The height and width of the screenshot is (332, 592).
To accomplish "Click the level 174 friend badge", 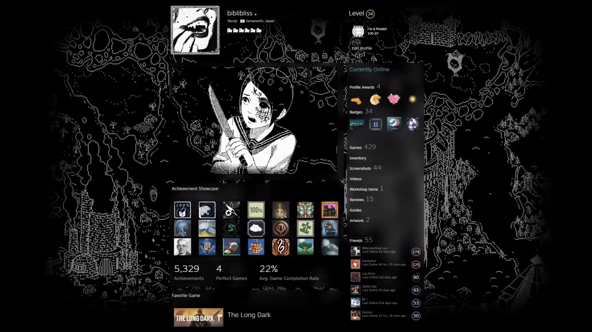I will coord(416,252).
